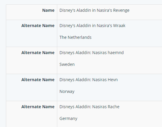This screenshot has height=127, width=162.
Task: Click Disneys Aladdin: Nasiras Hevn text
Action: click(x=89, y=80)
